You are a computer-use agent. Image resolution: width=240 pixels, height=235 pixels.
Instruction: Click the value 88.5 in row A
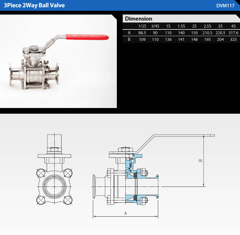[142, 33]
